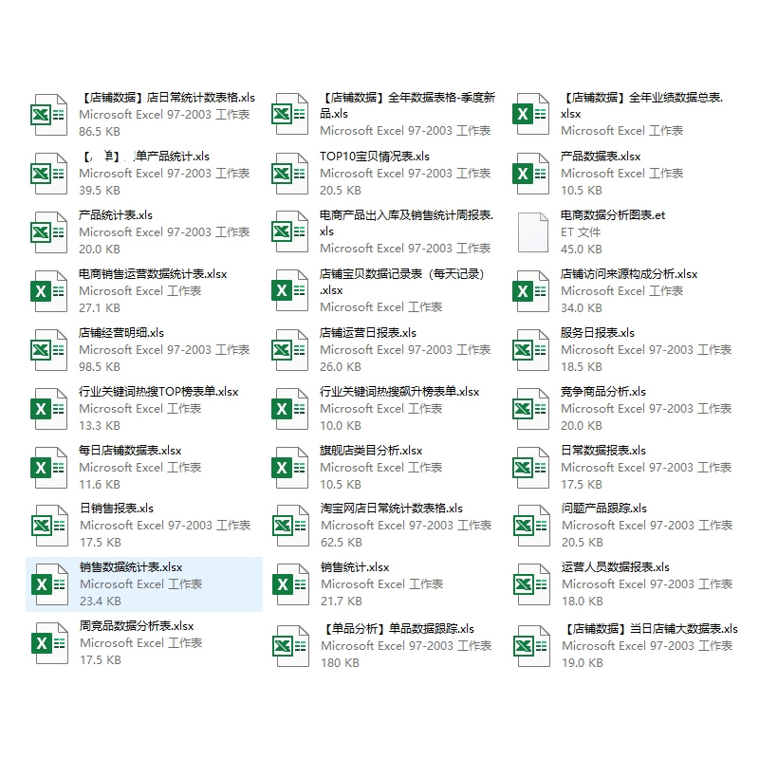The width and height of the screenshot is (759, 759).
Task: Click the icon beside 店铺访问来源构成分析.xlsx
Action: point(531,291)
